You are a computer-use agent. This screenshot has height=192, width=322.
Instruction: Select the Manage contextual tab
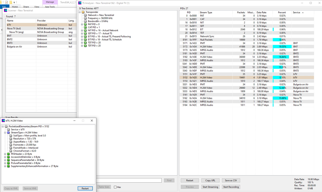(50, 2)
